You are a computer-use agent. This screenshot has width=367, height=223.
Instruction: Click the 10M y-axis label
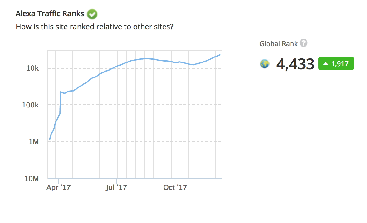32,179
